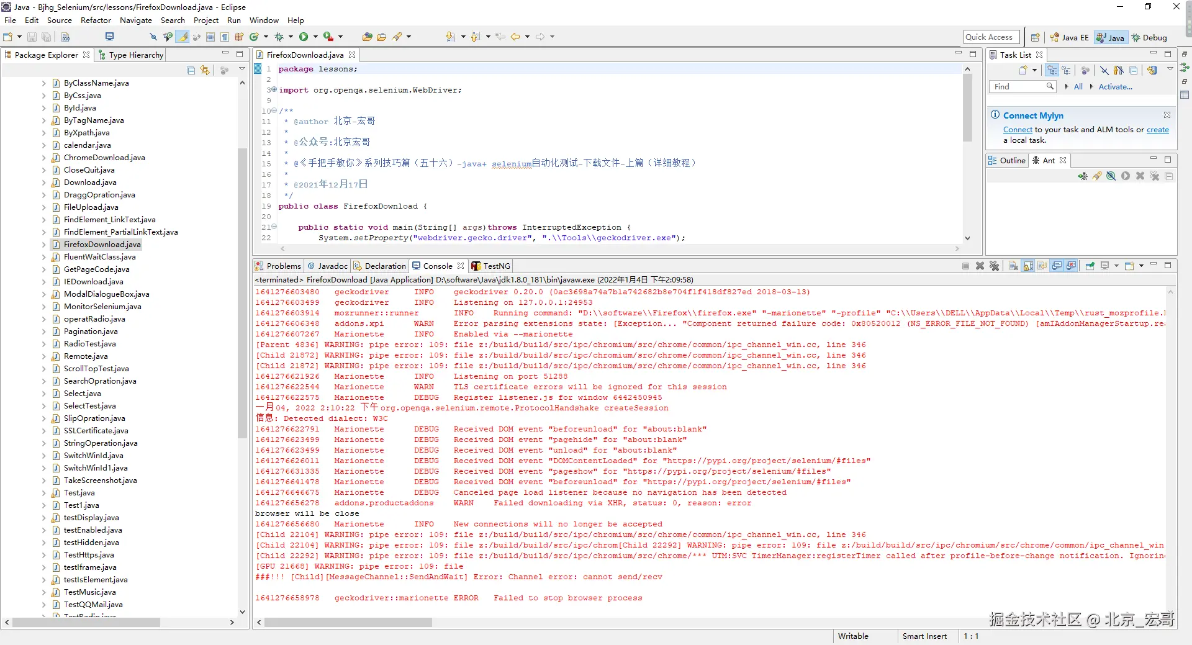Switch to the Java EE perspective
The height and width of the screenshot is (645, 1192).
1069,38
